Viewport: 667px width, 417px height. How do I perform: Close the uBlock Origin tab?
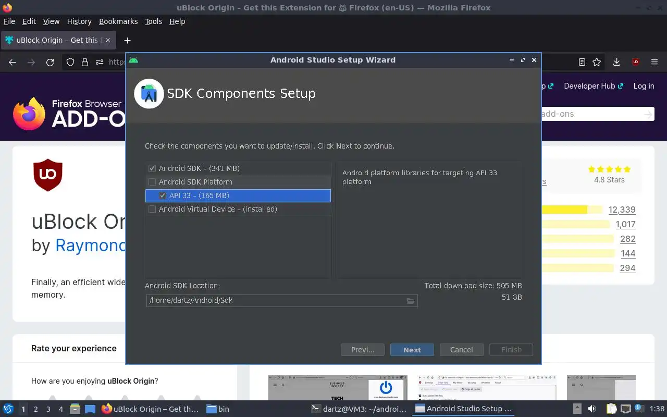(x=107, y=40)
